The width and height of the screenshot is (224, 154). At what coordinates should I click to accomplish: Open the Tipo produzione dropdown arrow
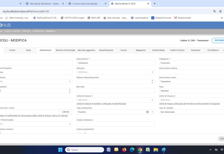click(152, 112)
